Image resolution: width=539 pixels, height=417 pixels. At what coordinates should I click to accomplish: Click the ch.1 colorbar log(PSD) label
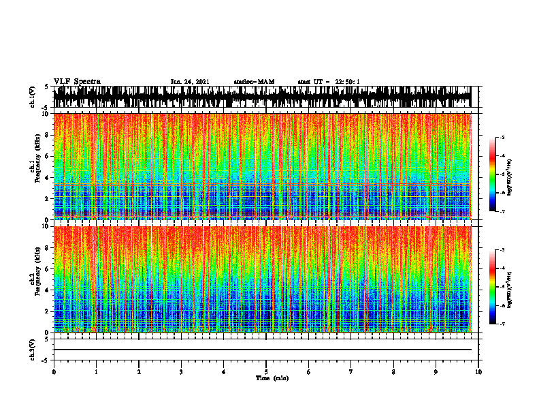pos(510,178)
